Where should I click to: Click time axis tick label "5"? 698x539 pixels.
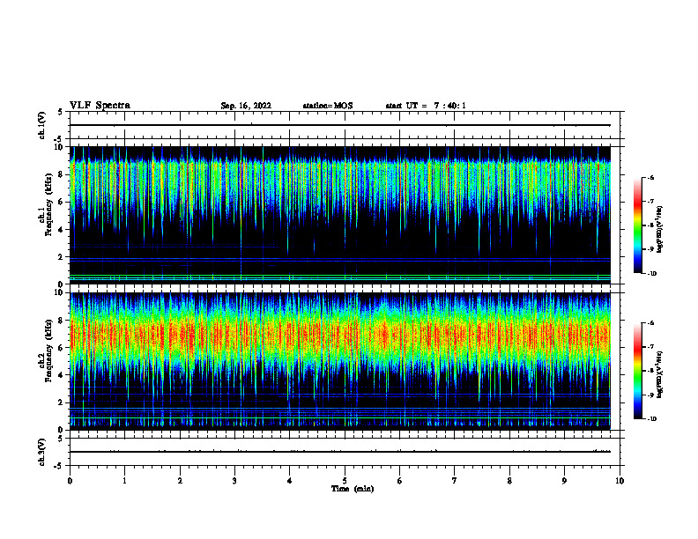click(x=345, y=481)
